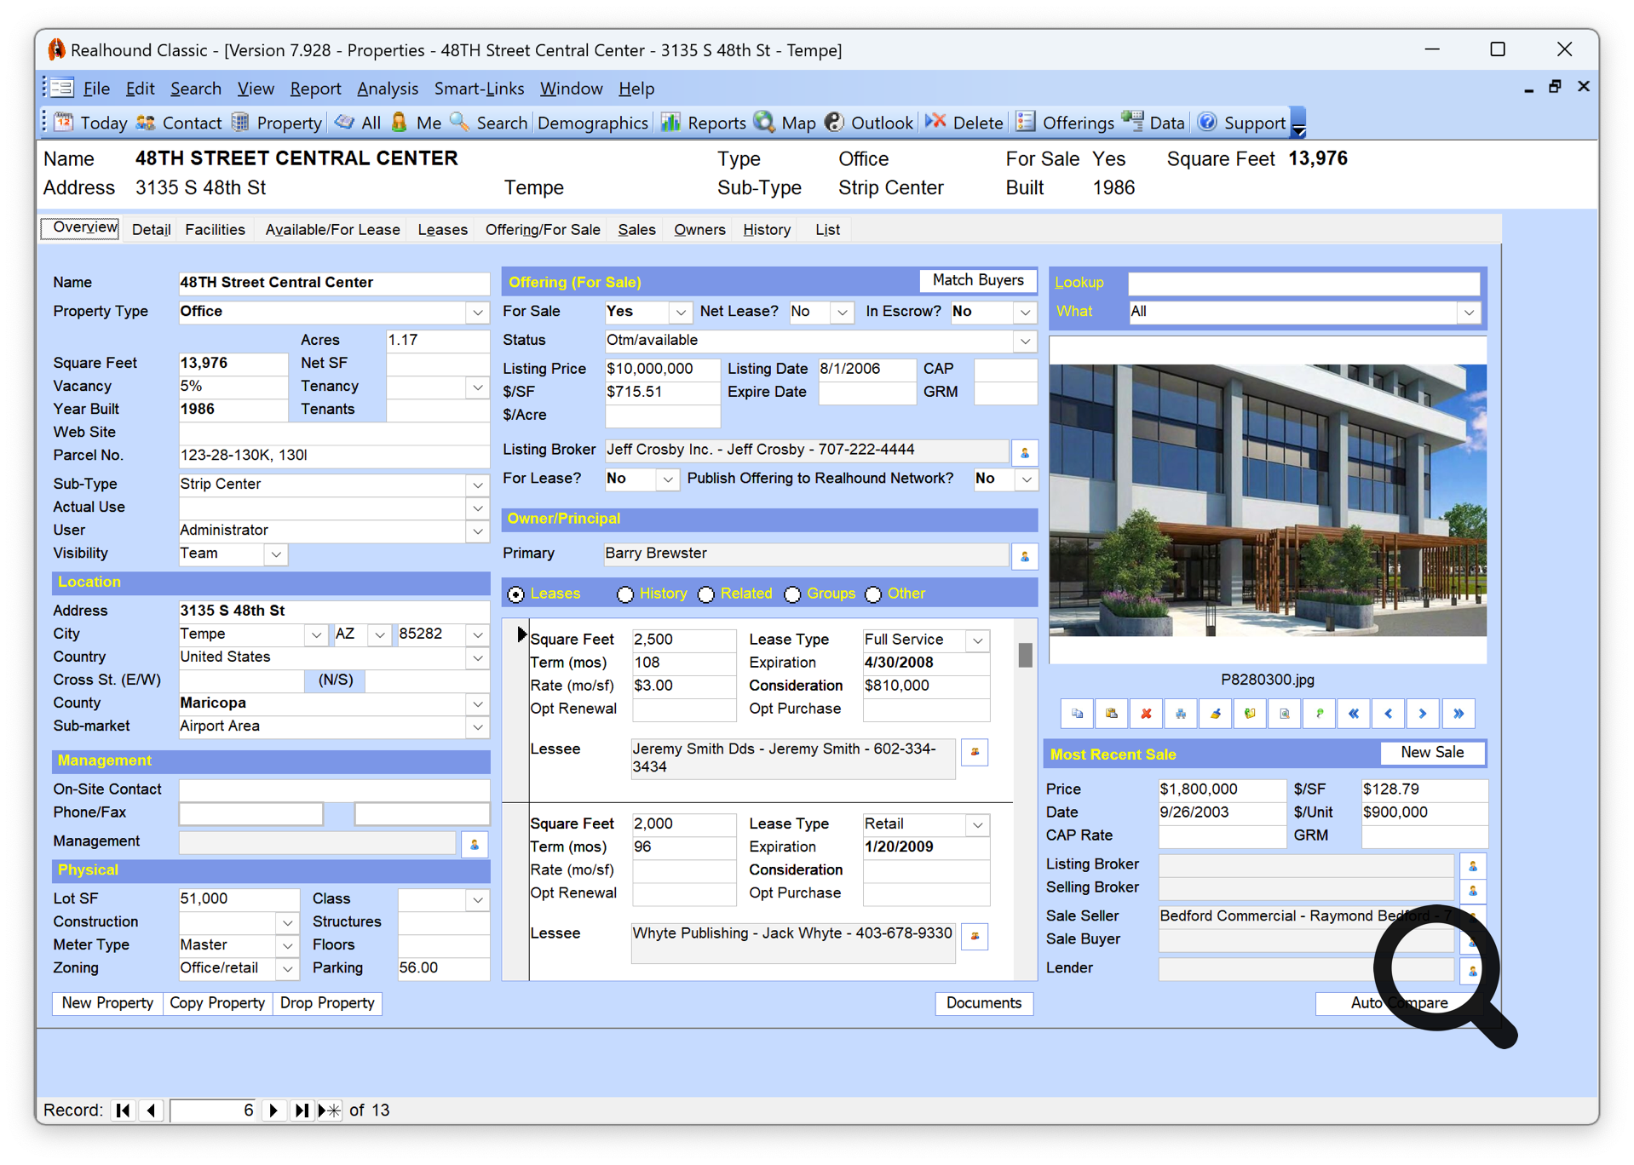Click the Me user toolbar icon
1634x1165 pixels.
pos(400,123)
